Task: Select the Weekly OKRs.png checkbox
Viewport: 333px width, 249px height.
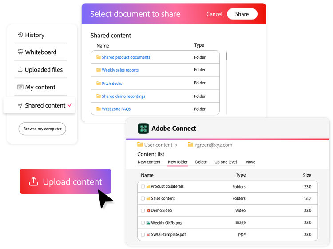Action: [x=143, y=223]
